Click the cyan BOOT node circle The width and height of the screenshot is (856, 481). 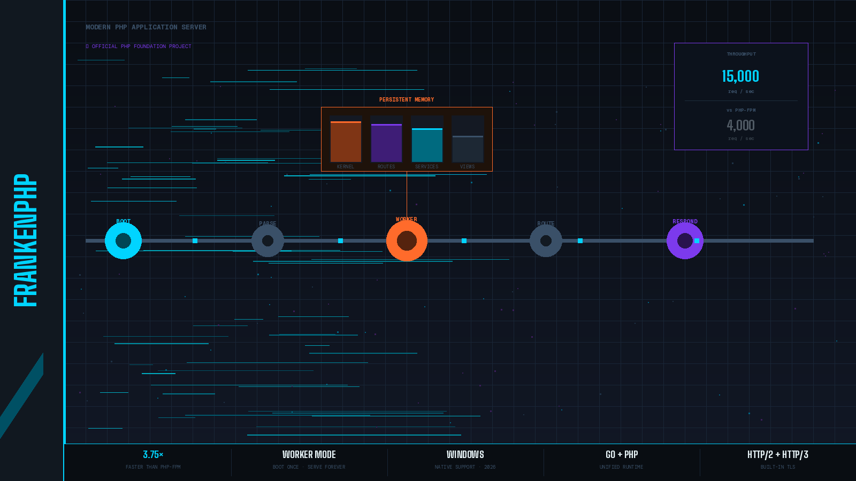point(123,241)
